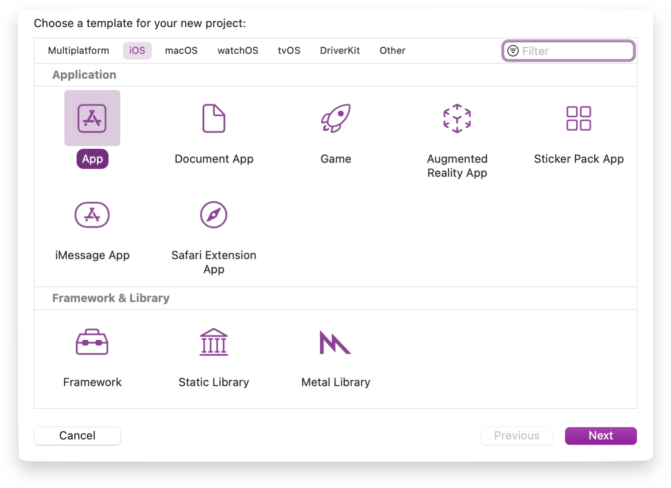The width and height of the screenshot is (671, 488).
Task: Choose the Sticker Pack App grid icon
Action: click(x=579, y=118)
